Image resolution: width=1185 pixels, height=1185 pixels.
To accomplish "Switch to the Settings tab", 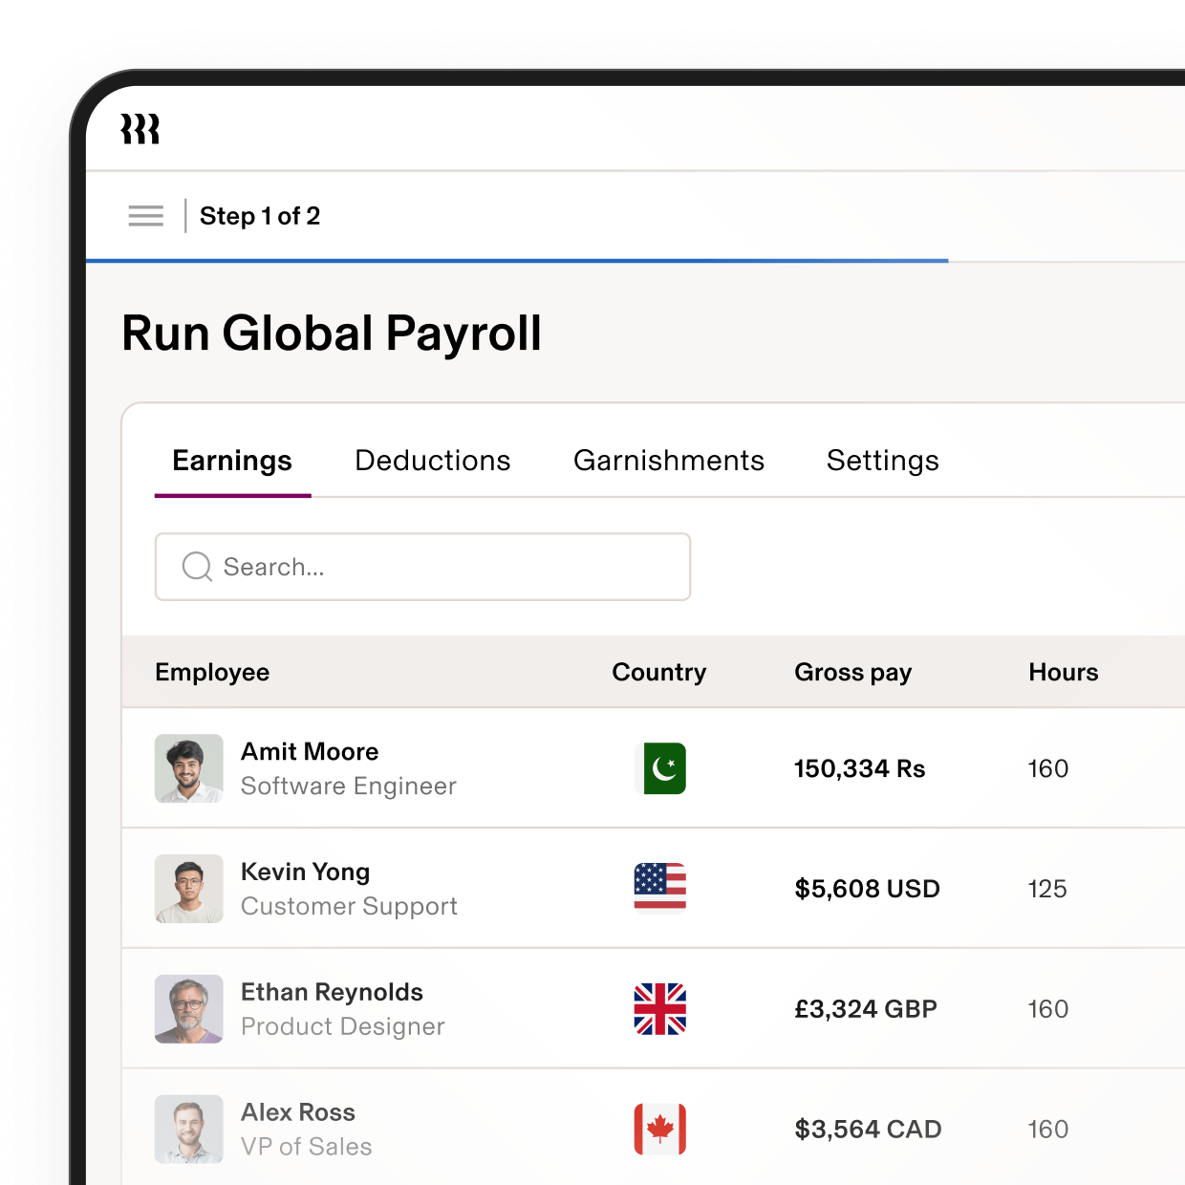I will (x=882, y=461).
